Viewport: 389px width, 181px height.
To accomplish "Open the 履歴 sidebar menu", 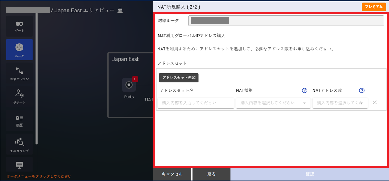I will click(19, 120).
